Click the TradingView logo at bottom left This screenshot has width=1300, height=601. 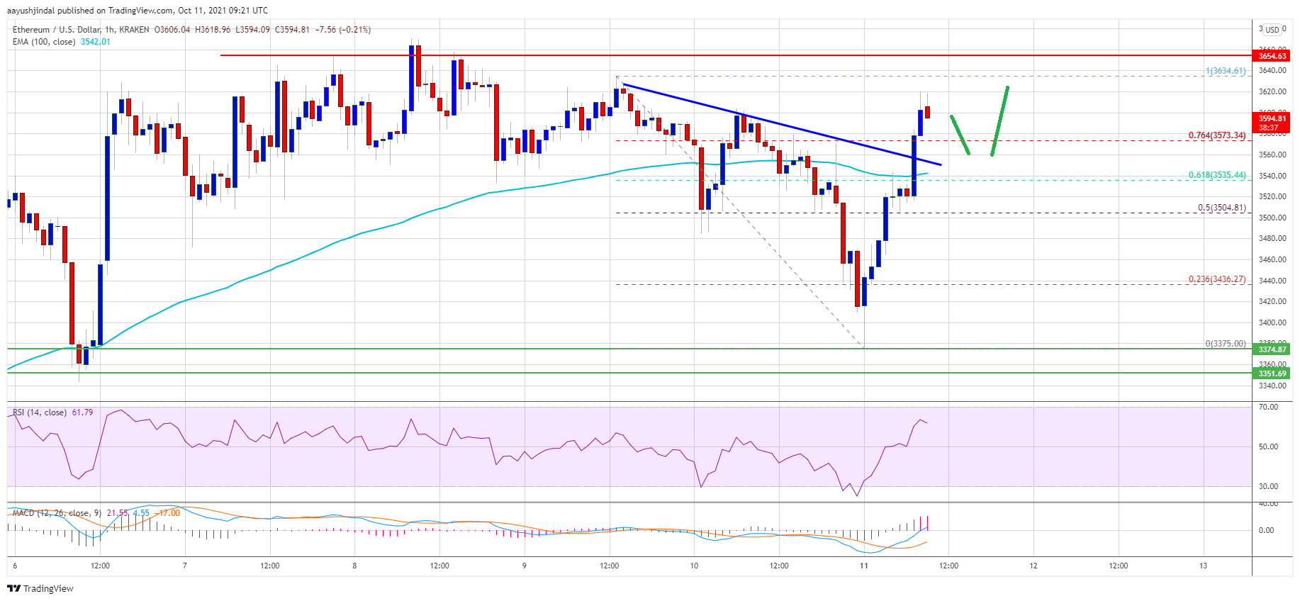[40, 588]
